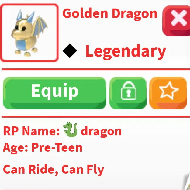Click the Golden Dragon title text
Image resolution: width=190 pixels, height=190 pixels.
click(110, 14)
